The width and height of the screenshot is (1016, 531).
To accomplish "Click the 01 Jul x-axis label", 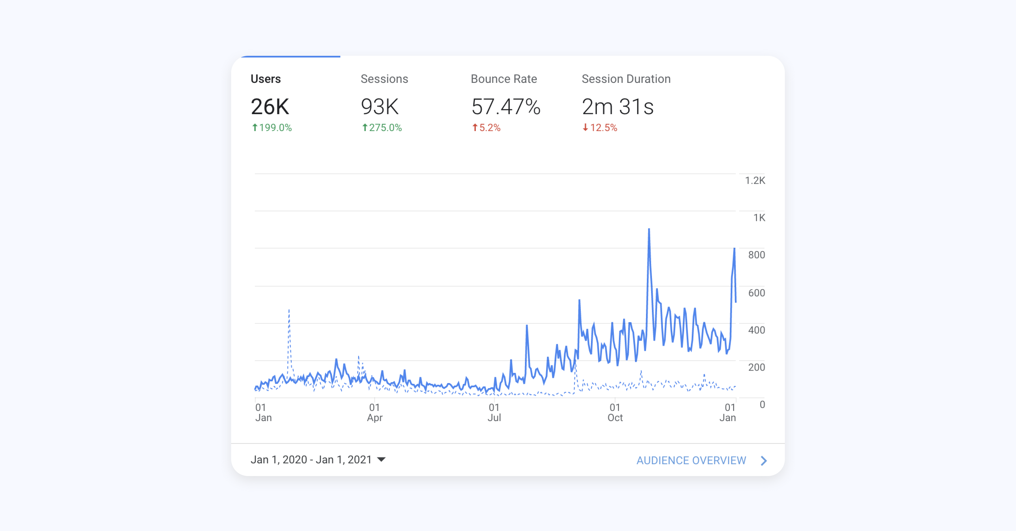I will (x=494, y=412).
